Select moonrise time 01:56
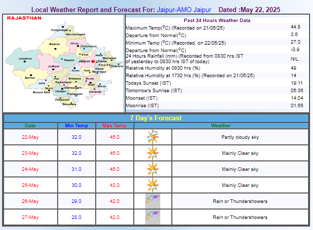 (297, 105)
